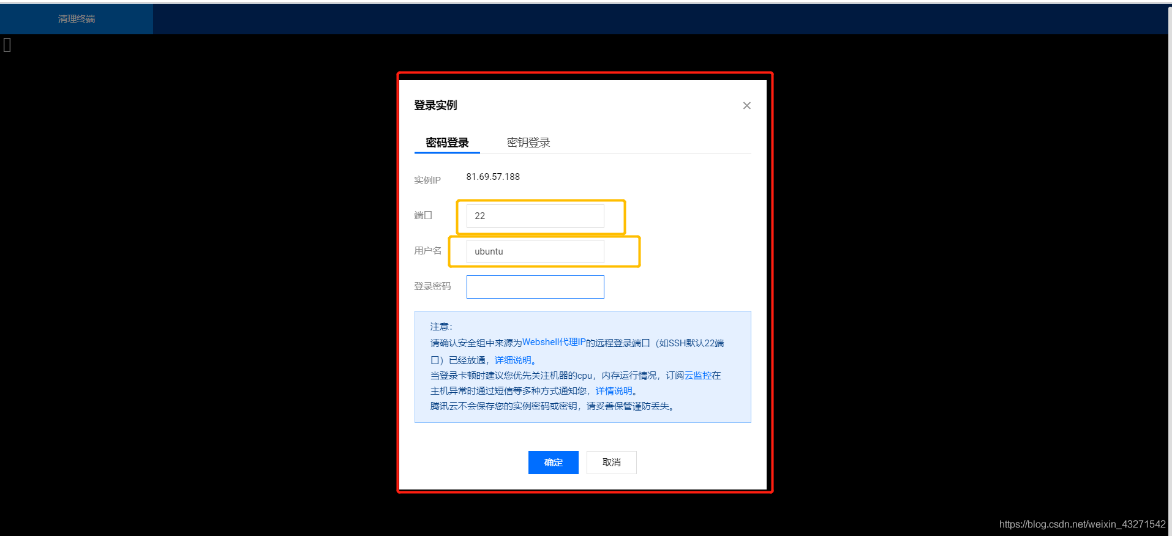Click the 登录实例 dialog title

pyautogui.click(x=435, y=105)
